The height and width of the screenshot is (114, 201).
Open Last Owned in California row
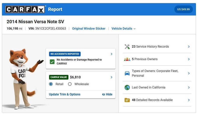click(157, 87)
